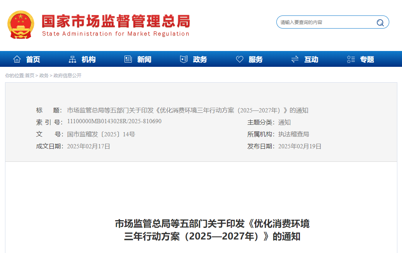The height and width of the screenshot is (253, 402).
Task: Click the newspaper icon beside 新闻
Action: click(128, 59)
